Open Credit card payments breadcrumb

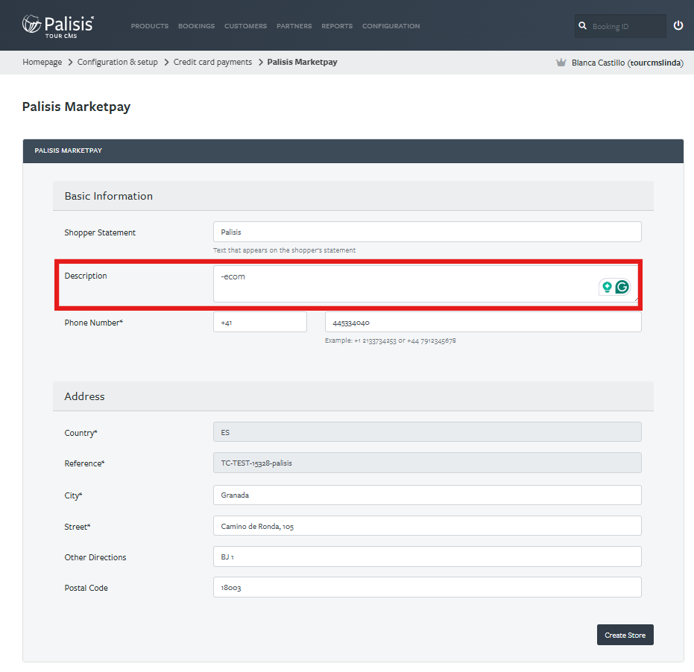pyautogui.click(x=212, y=62)
